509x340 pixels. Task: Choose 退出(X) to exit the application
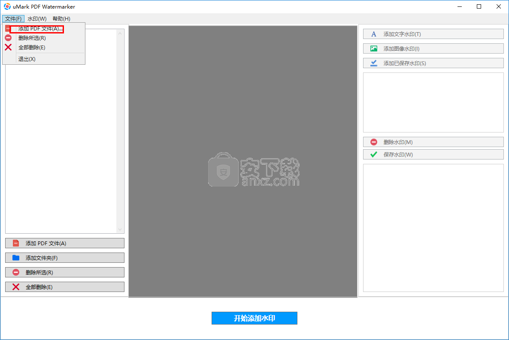[44, 59]
